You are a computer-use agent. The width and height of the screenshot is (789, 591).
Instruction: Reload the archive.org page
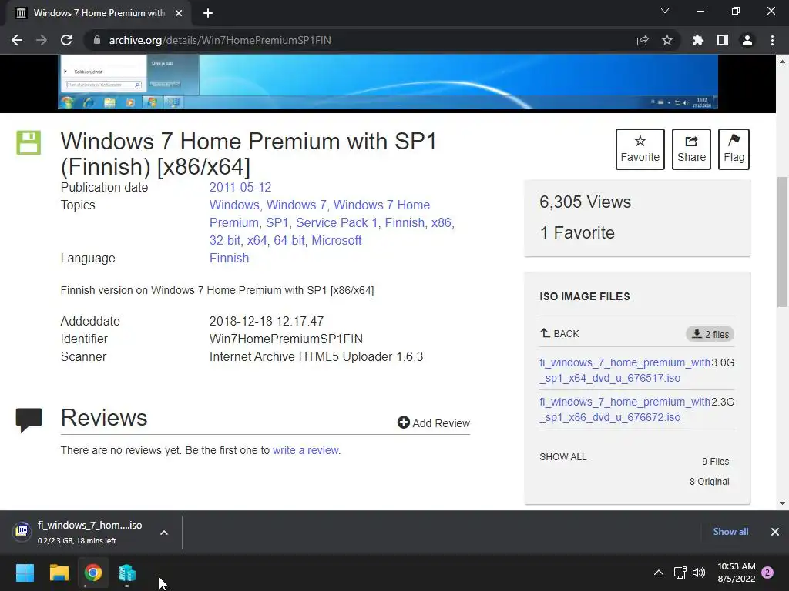click(66, 40)
